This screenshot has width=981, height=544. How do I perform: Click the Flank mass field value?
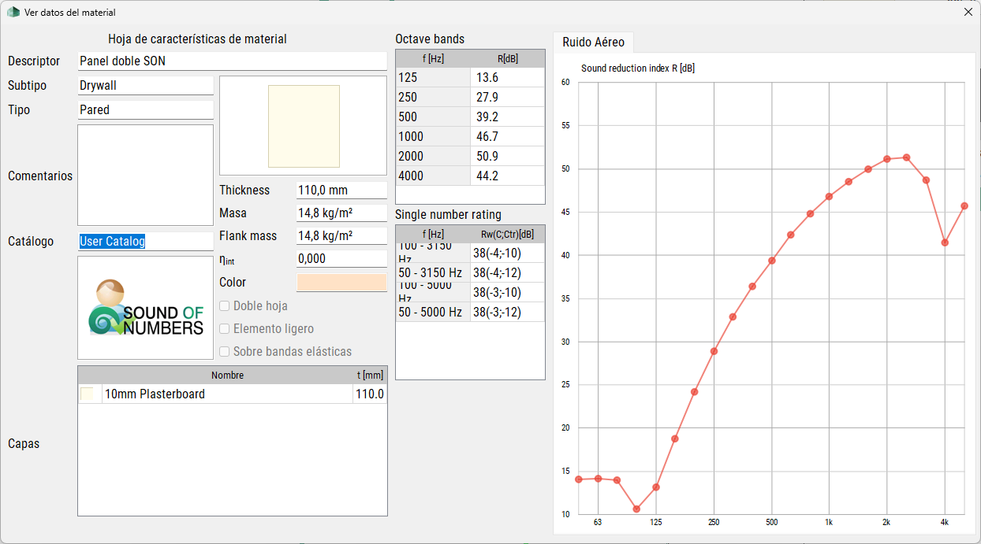[x=341, y=235]
